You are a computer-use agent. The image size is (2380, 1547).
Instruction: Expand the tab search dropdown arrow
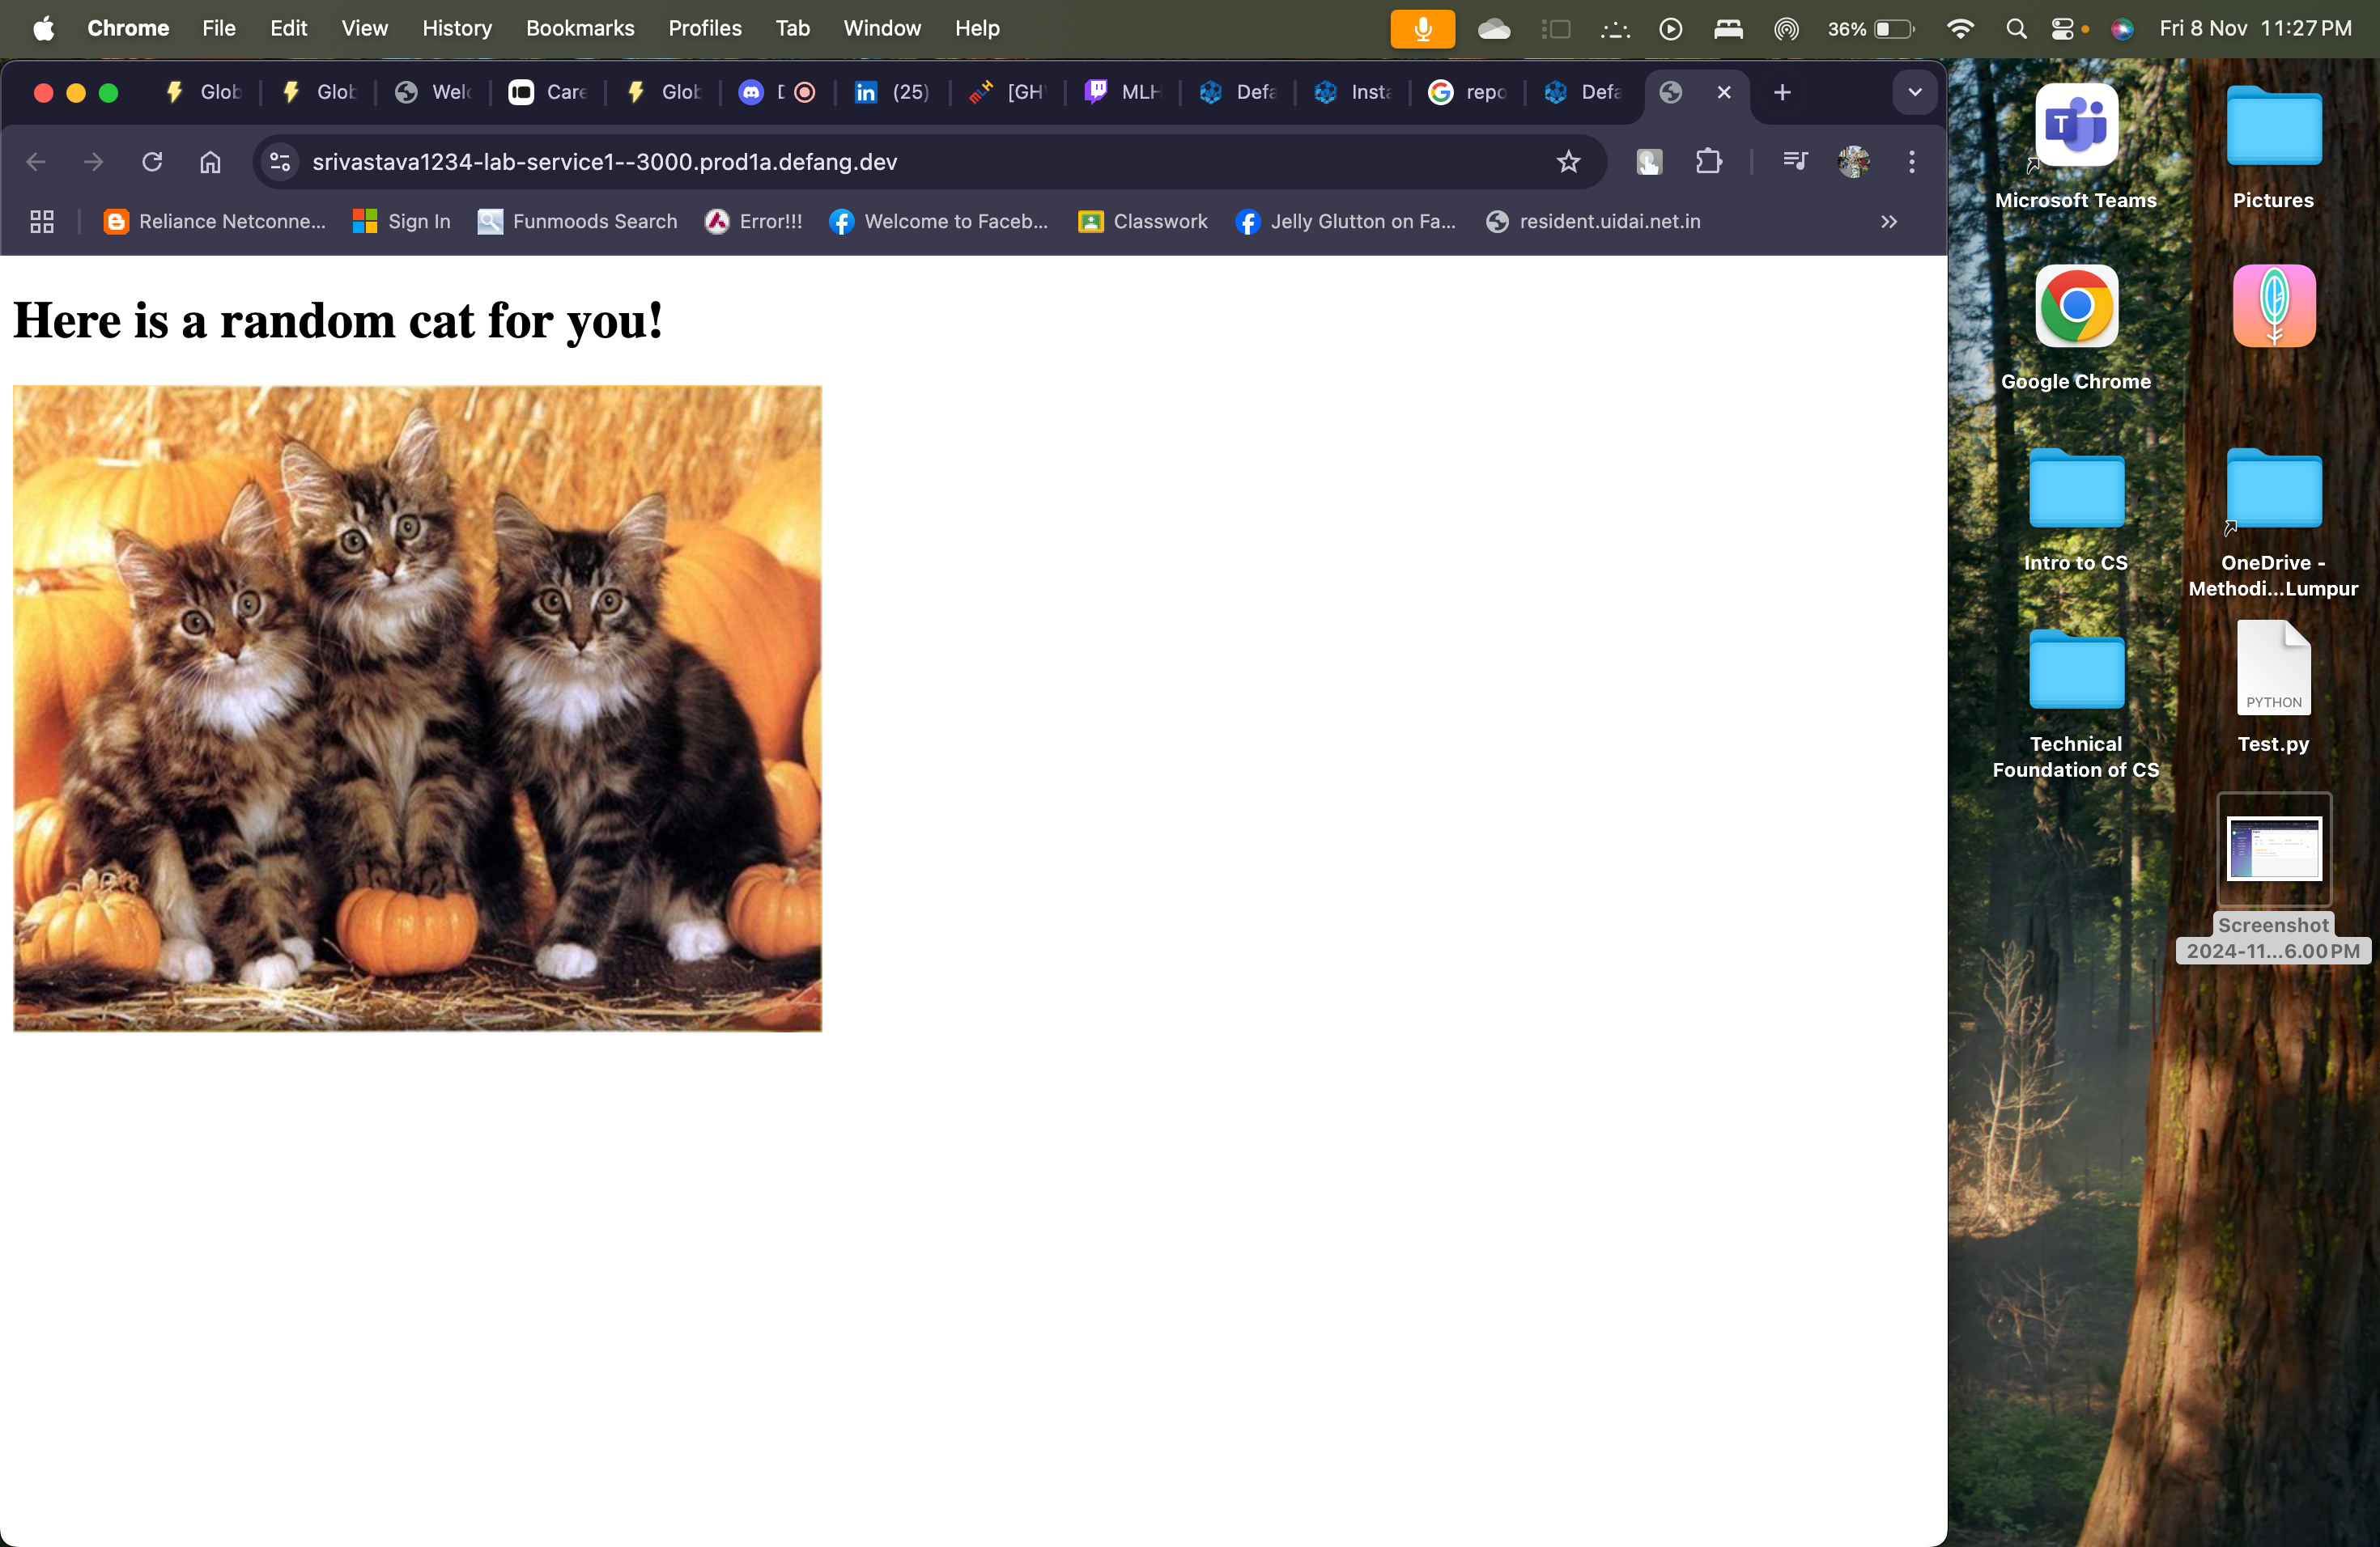pyautogui.click(x=1914, y=93)
